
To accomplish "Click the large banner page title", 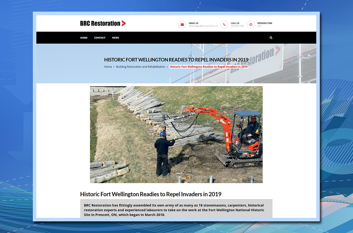I will coord(176,60).
